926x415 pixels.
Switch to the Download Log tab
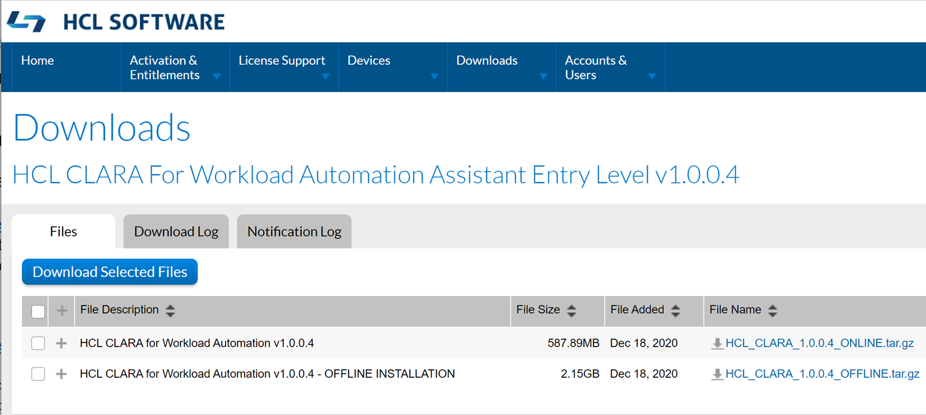coord(176,231)
